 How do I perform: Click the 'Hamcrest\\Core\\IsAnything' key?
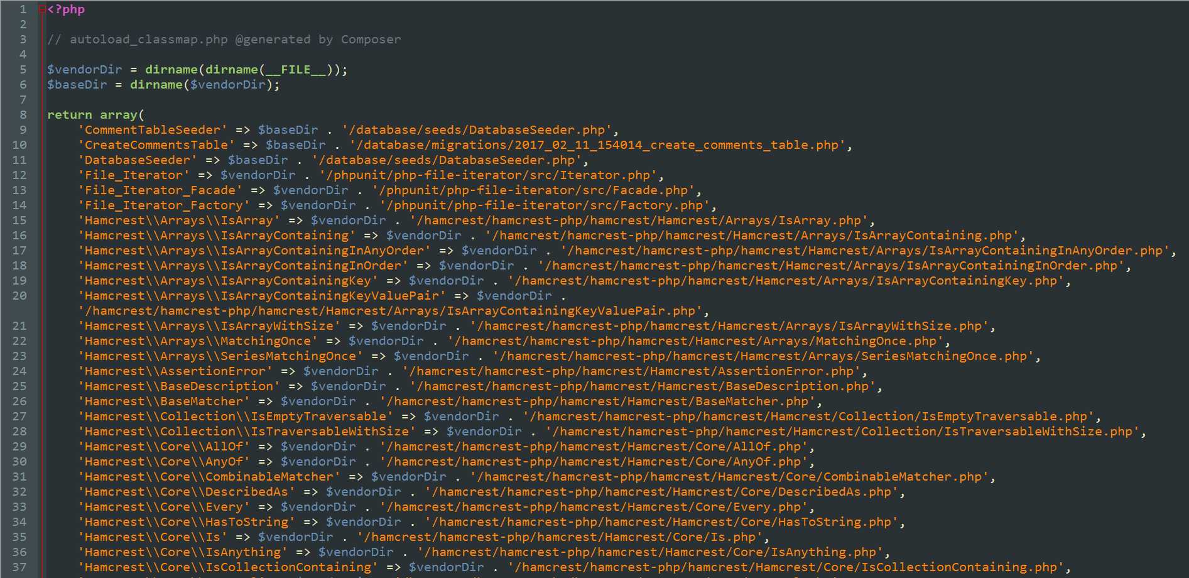[183, 552]
